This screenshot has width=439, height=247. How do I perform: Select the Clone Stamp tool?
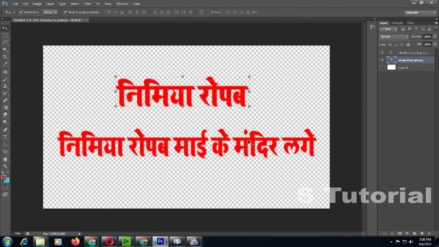click(5, 86)
